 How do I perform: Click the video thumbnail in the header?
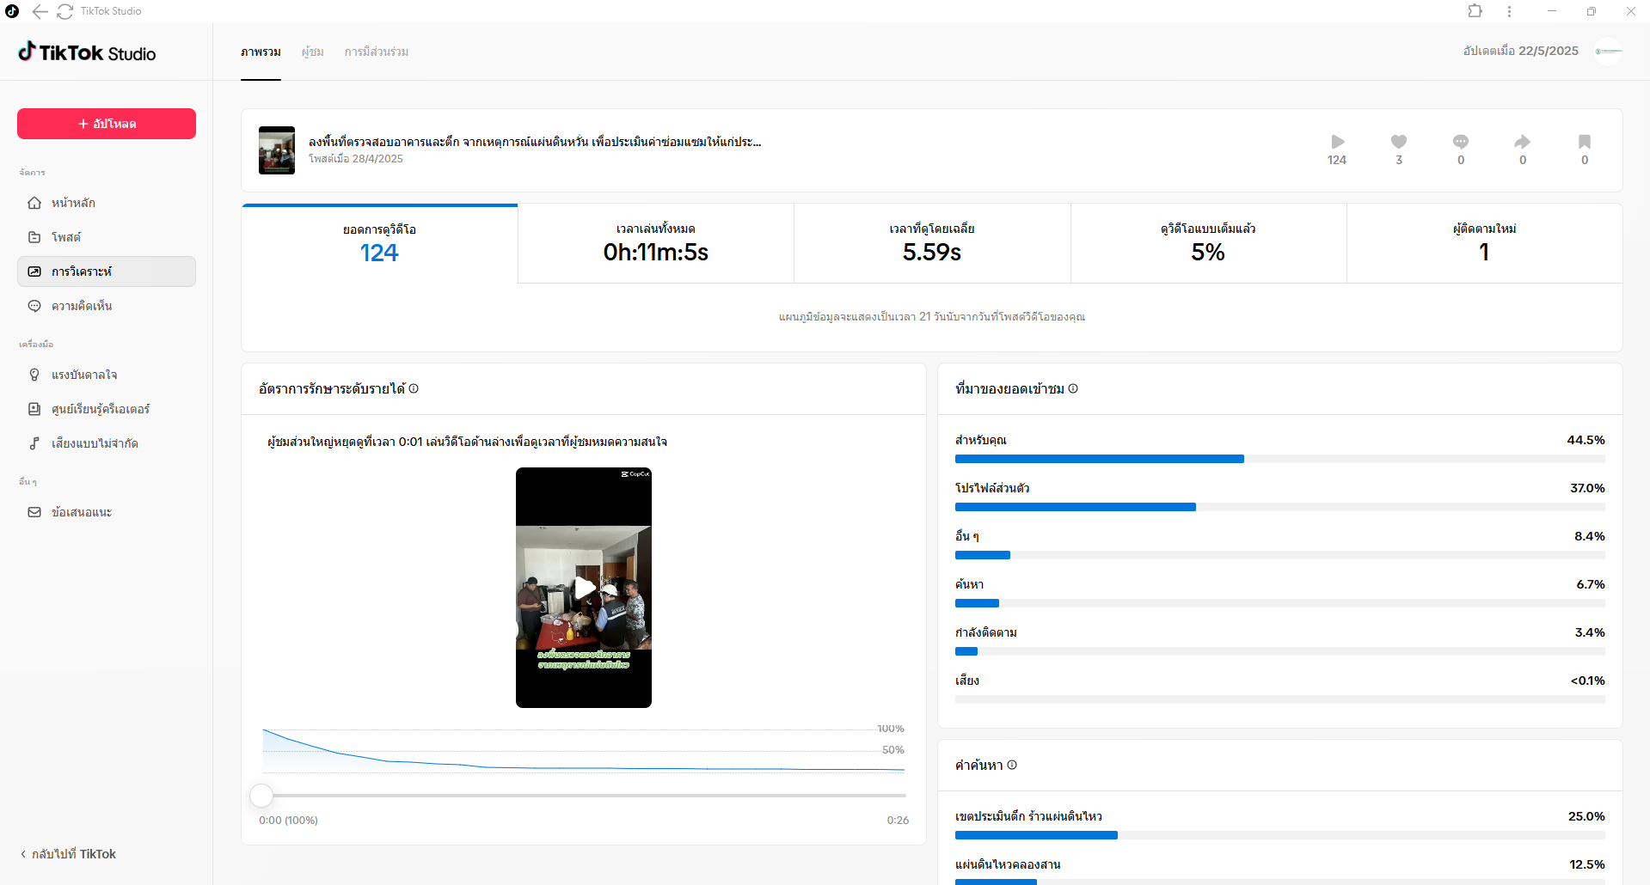[277, 150]
